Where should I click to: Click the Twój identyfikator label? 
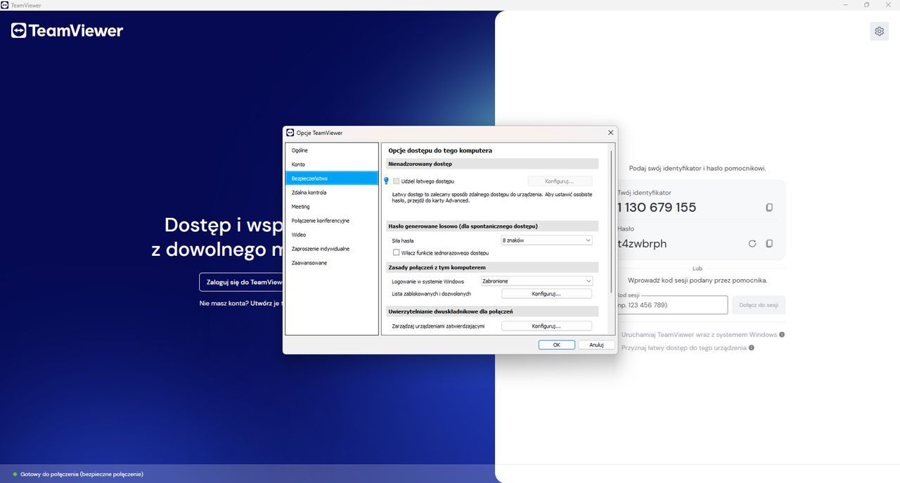tap(644, 193)
